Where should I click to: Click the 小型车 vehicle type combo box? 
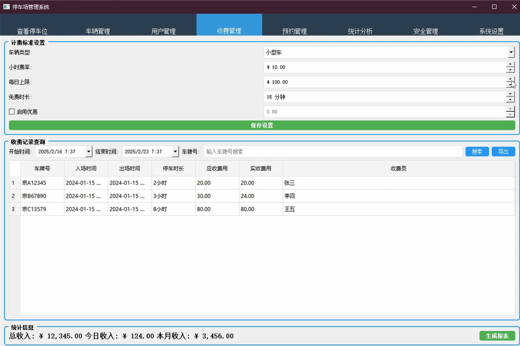click(x=389, y=52)
